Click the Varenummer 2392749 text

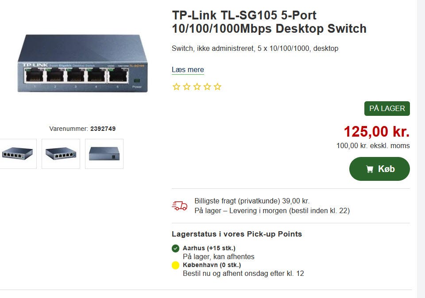point(82,129)
